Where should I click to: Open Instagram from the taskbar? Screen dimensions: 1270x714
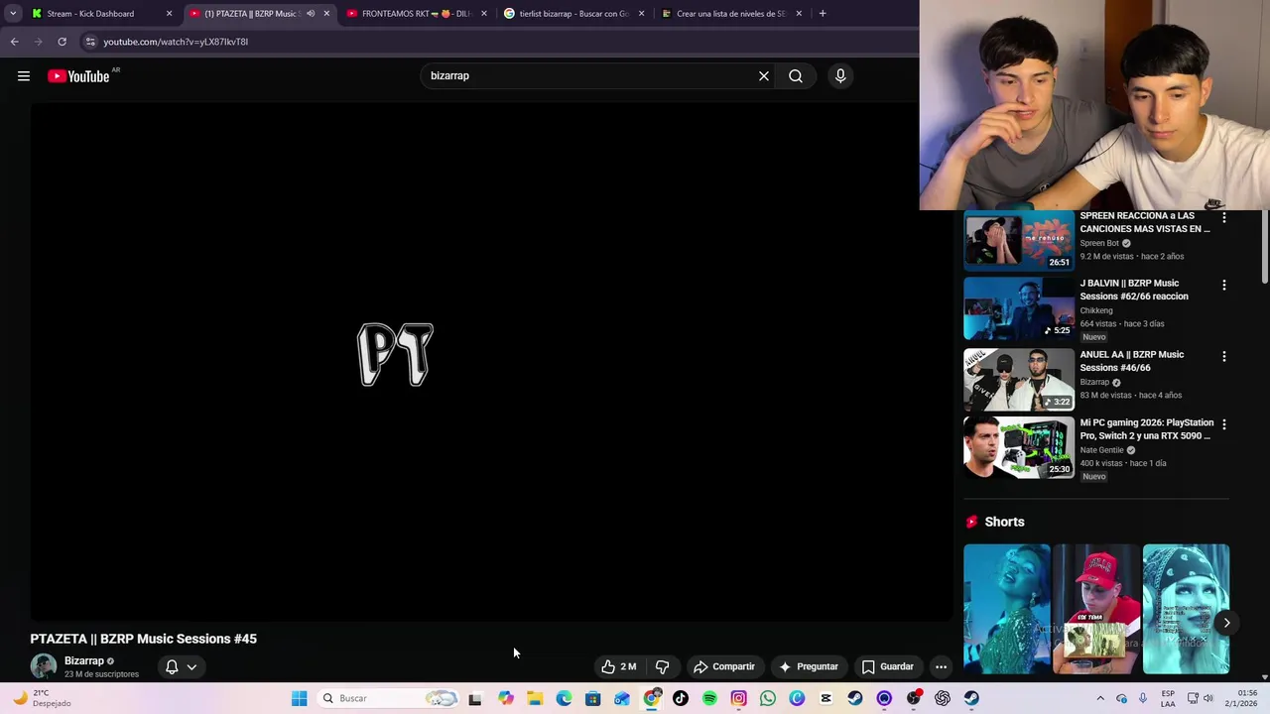point(738,698)
